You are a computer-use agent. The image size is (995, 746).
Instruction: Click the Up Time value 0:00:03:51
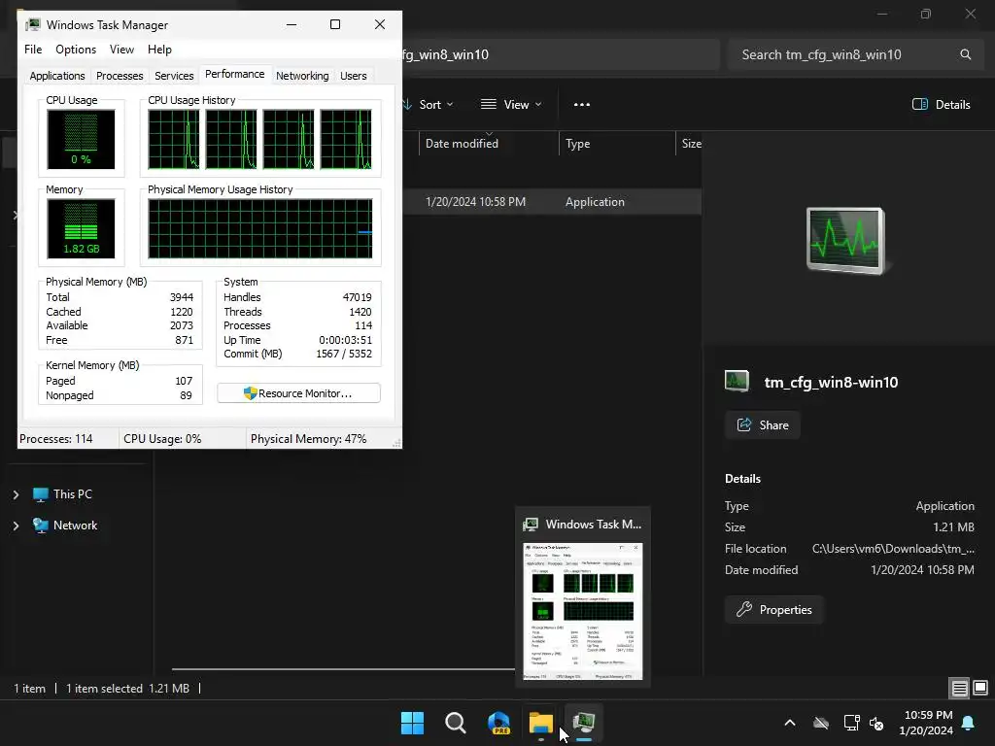tap(345, 340)
